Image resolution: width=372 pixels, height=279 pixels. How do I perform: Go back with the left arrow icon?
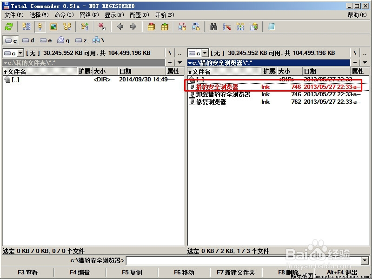click(x=120, y=27)
